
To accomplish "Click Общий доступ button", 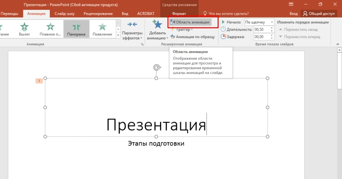I will tap(319, 13).
